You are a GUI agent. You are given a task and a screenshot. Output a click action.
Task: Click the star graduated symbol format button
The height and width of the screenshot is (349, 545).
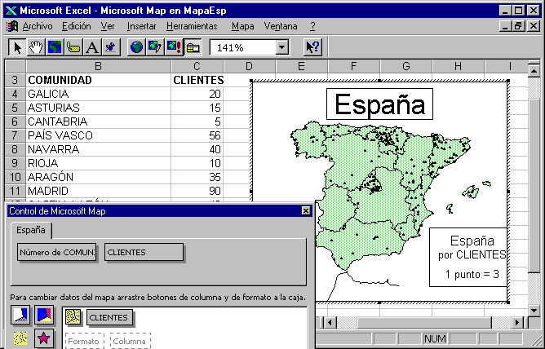tap(45, 337)
